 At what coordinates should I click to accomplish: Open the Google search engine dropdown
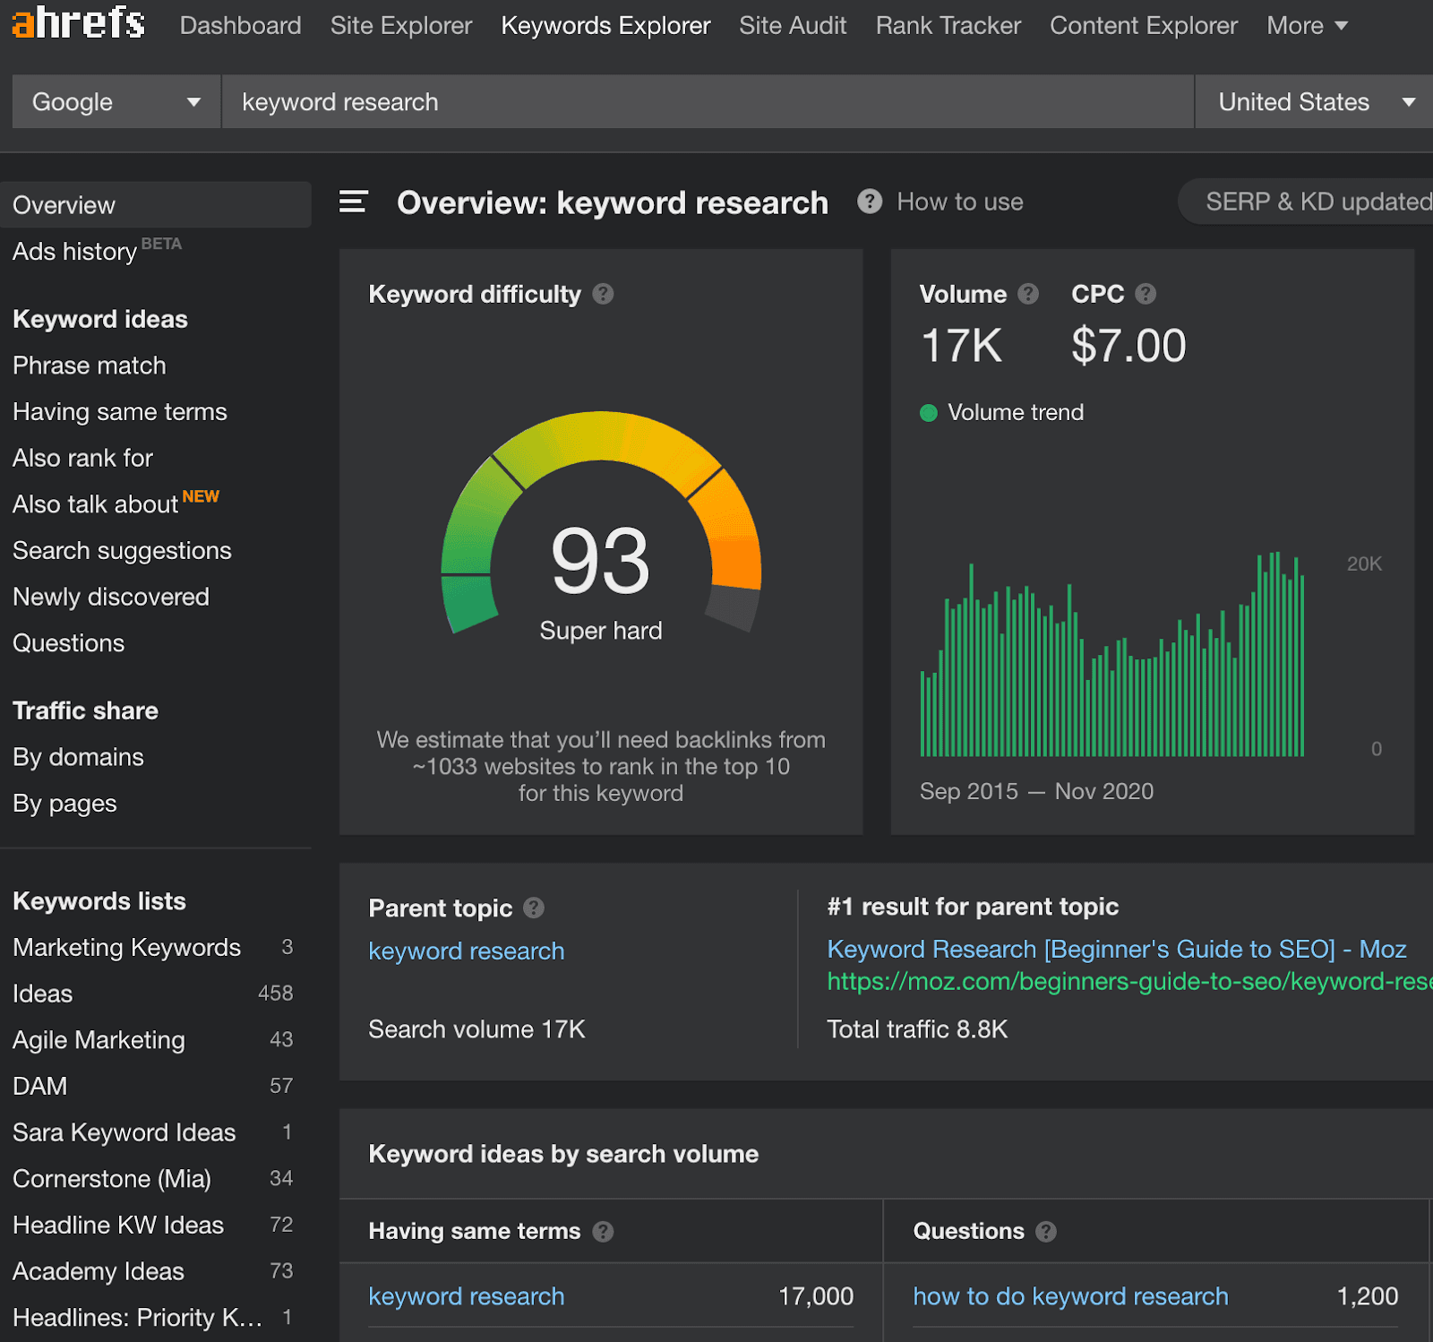pyautogui.click(x=116, y=102)
